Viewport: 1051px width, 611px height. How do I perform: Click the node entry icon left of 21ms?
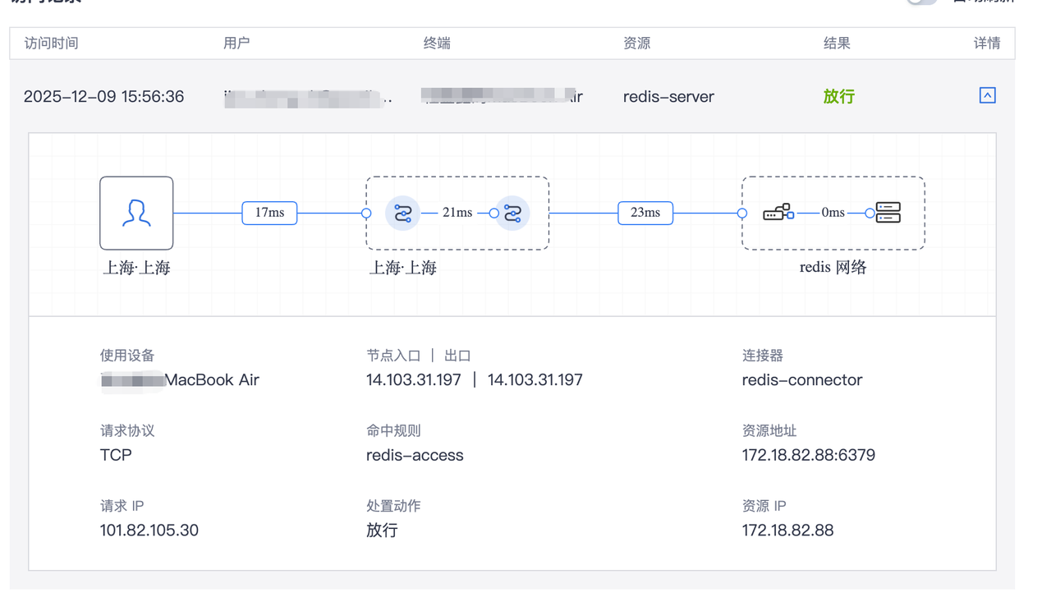(402, 214)
